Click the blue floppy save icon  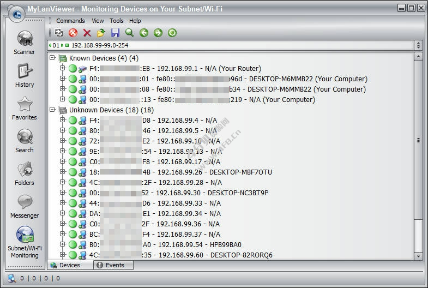coord(115,33)
